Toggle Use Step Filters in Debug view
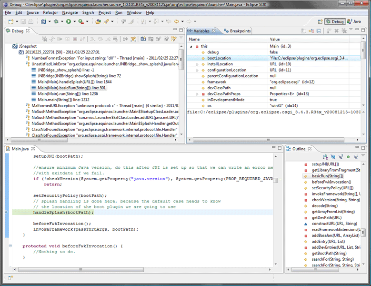Image resolution: width=371 pixels, height=286 pixels. click(x=133, y=39)
